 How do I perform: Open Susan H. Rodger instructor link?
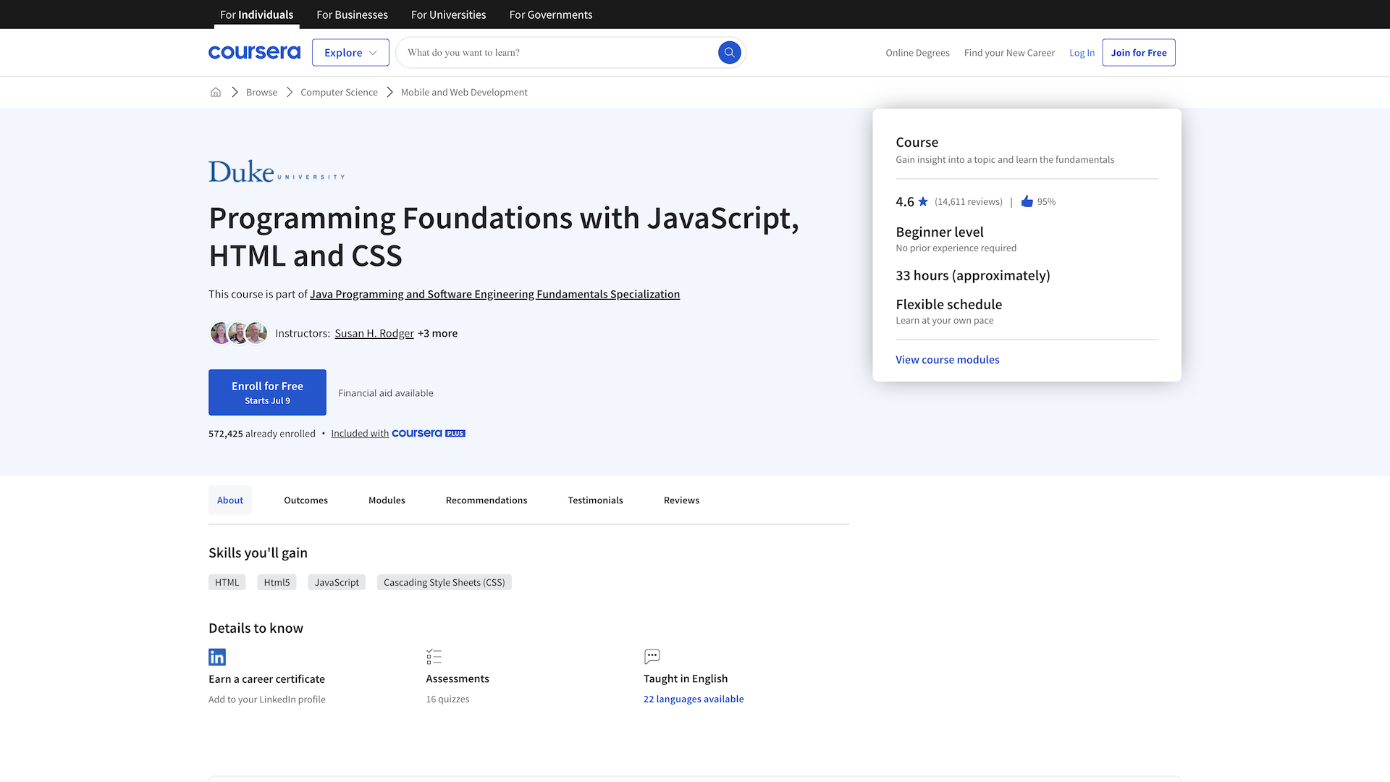click(374, 333)
